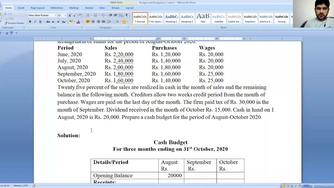Align text left

pyautogui.click(x=88, y=22)
